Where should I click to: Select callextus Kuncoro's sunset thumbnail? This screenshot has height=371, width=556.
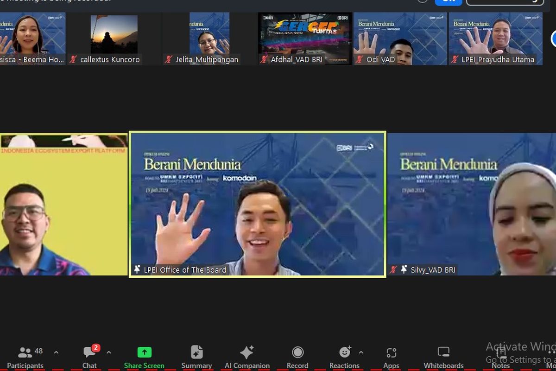(x=114, y=38)
